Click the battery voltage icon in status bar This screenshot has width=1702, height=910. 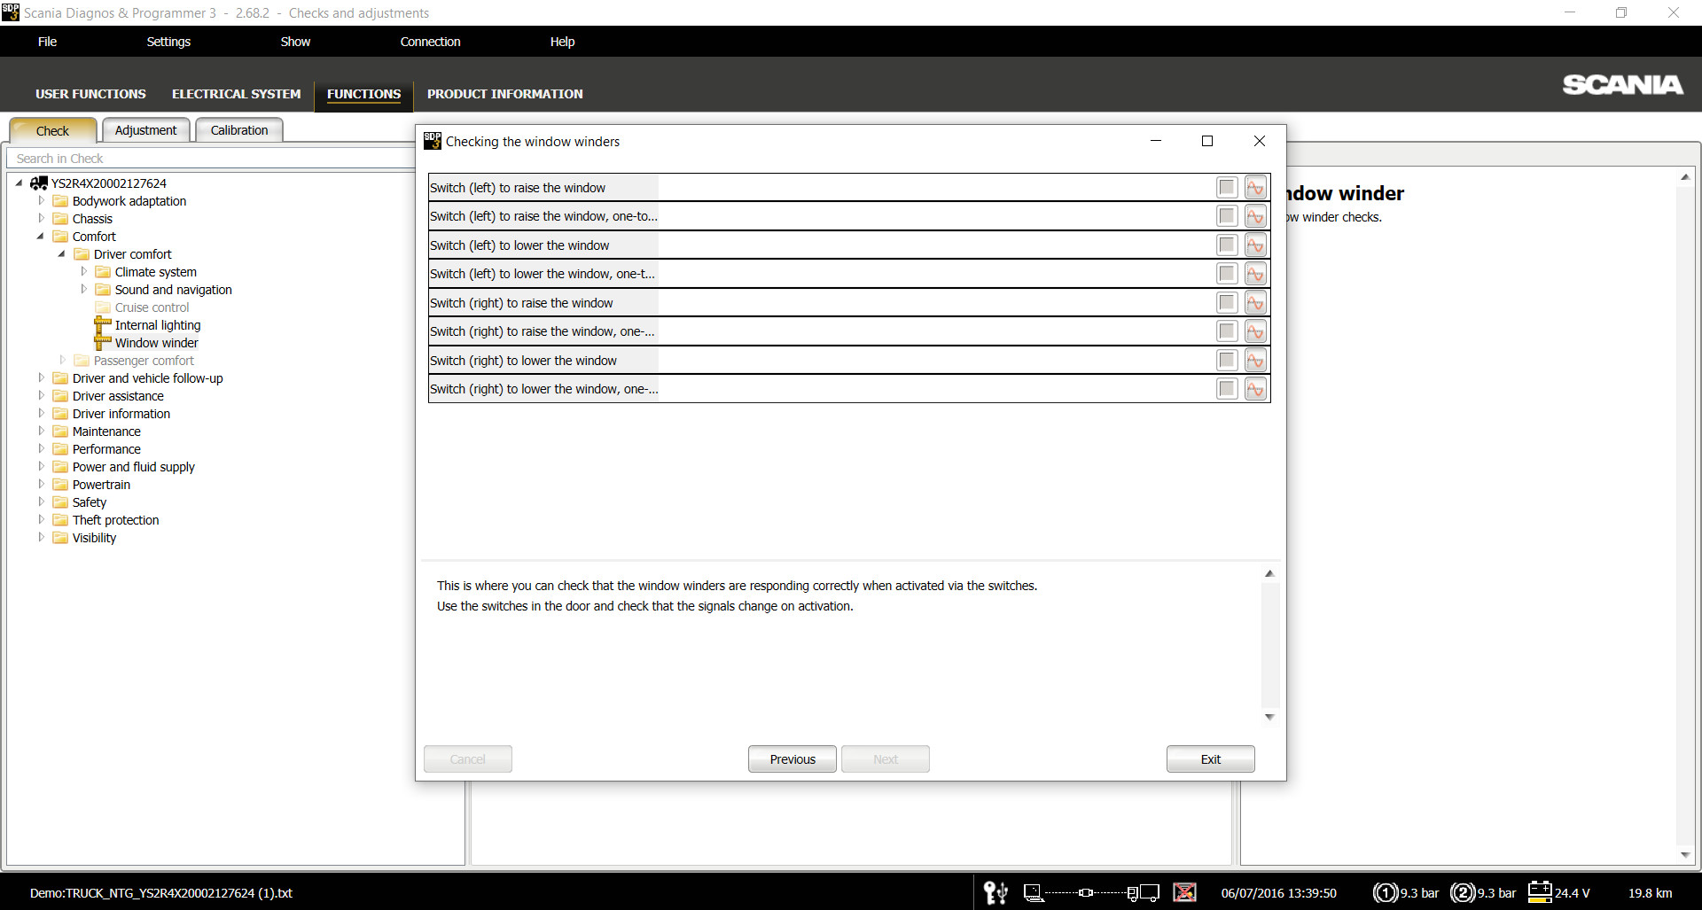coord(1540,892)
